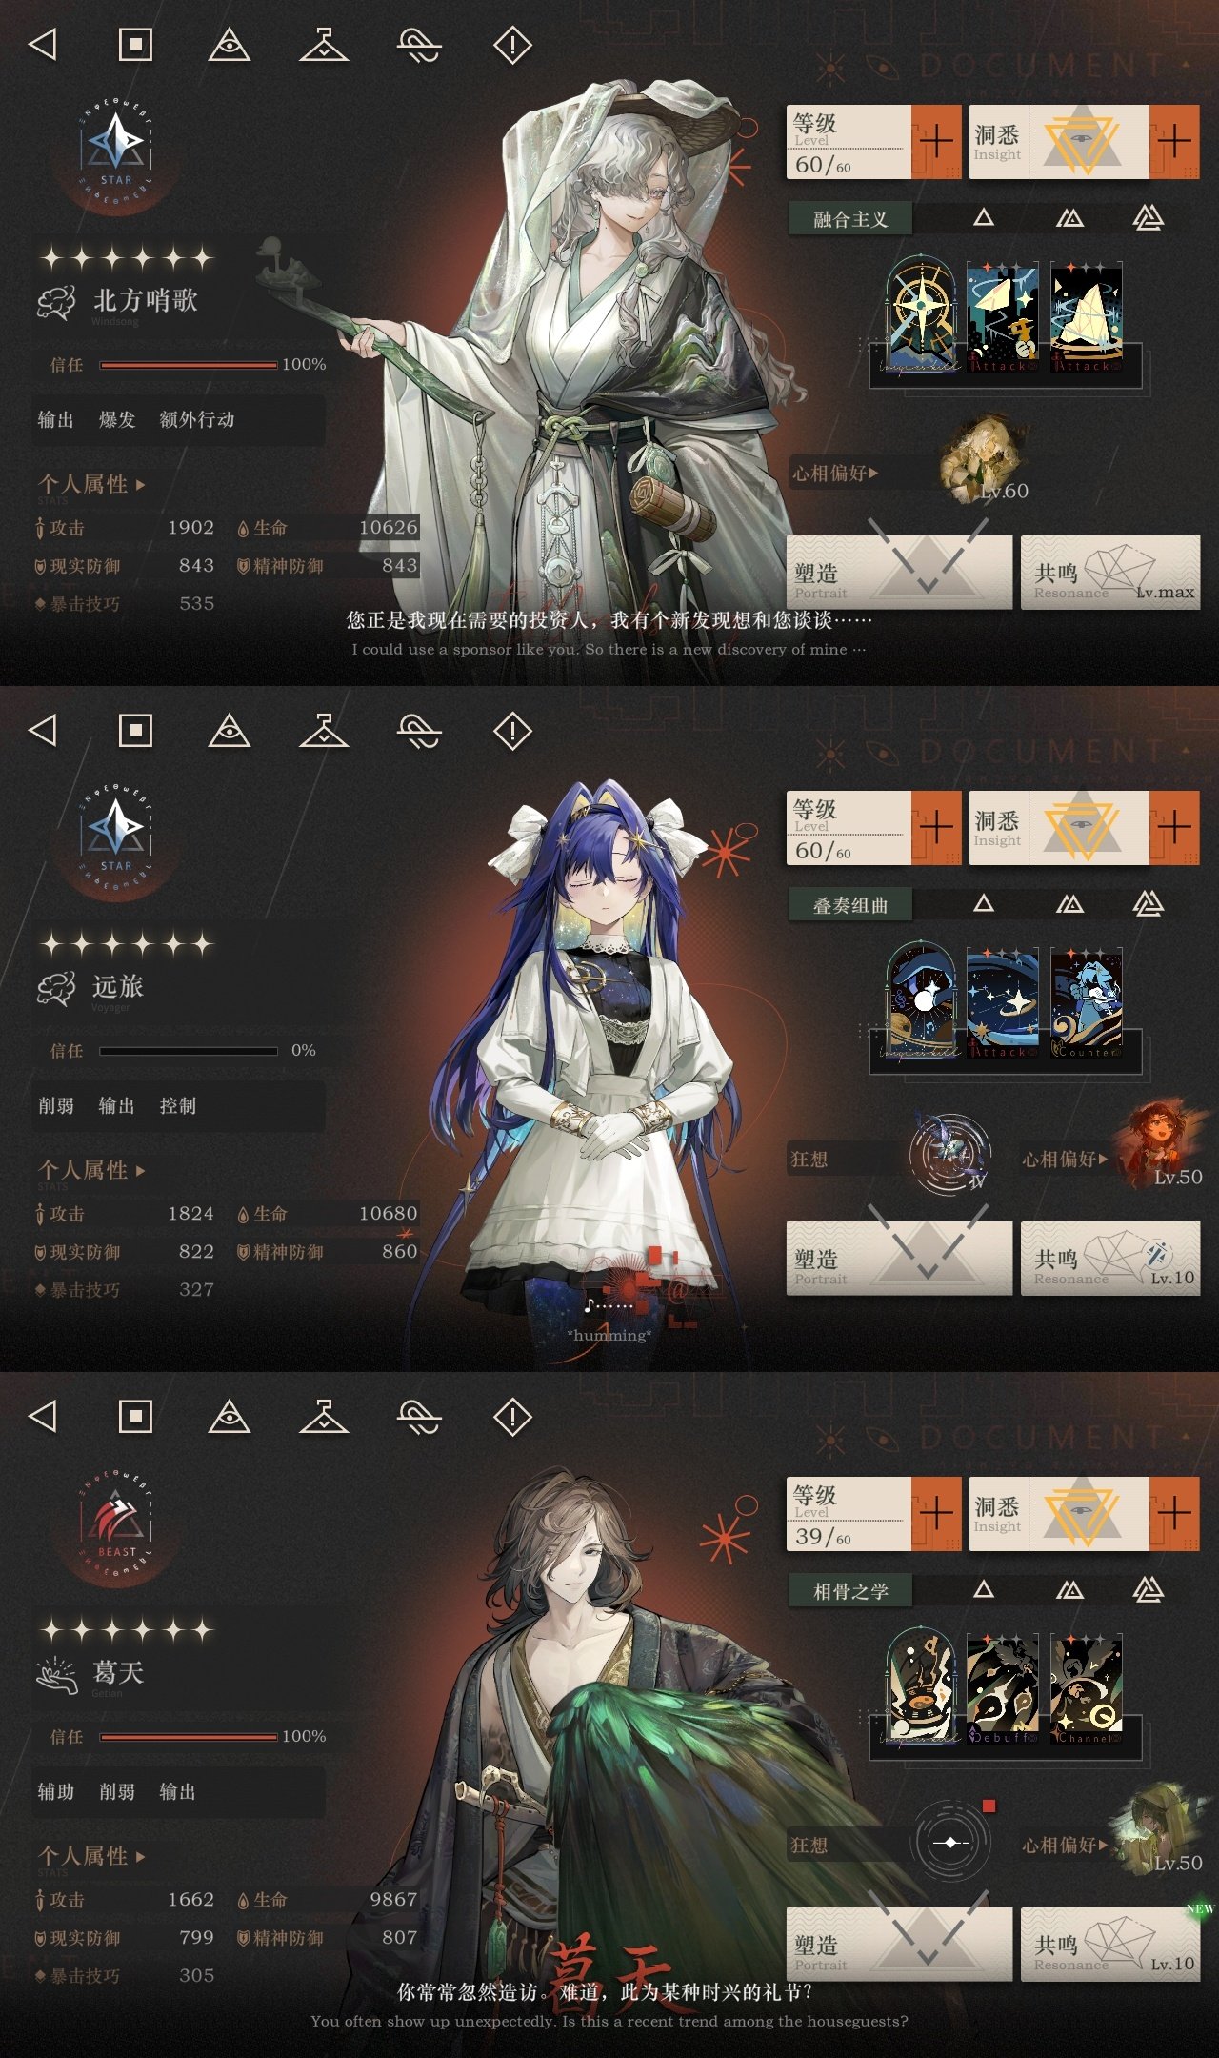Image resolution: width=1219 pixels, height=2058 pixels.
Task: Tap the eye-triangle icon on Getian's (葛天) screen
Action: [x=229, y=1417]
